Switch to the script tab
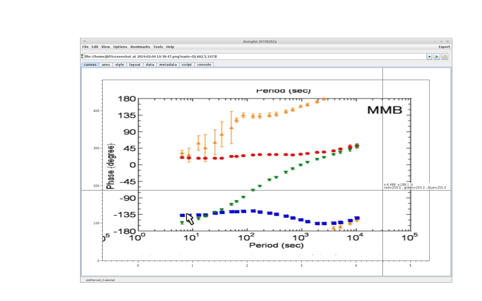Image resolution: width=482 pixels, height=301 pixels. click(x=187, y=65)
